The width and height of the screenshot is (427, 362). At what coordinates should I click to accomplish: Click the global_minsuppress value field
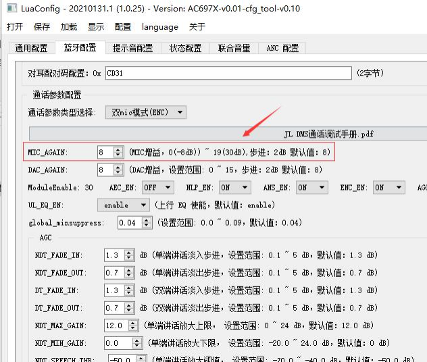coord(130,223)
